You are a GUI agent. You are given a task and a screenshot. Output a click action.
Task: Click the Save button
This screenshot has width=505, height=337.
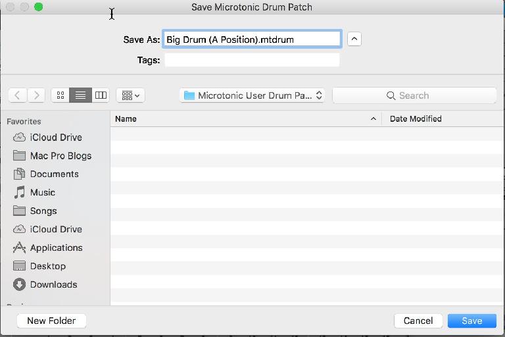(x=472, y=321)
